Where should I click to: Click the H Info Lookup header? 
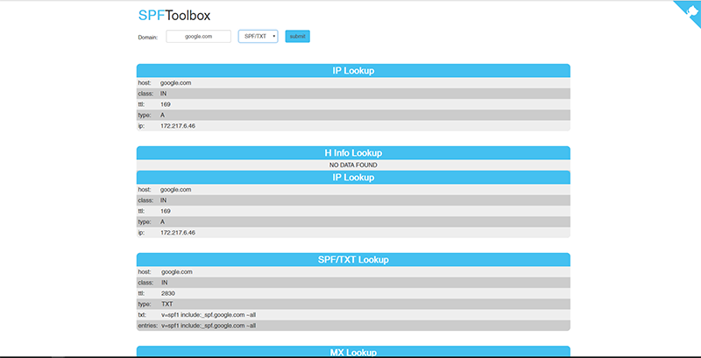click(x=353, y=152)
